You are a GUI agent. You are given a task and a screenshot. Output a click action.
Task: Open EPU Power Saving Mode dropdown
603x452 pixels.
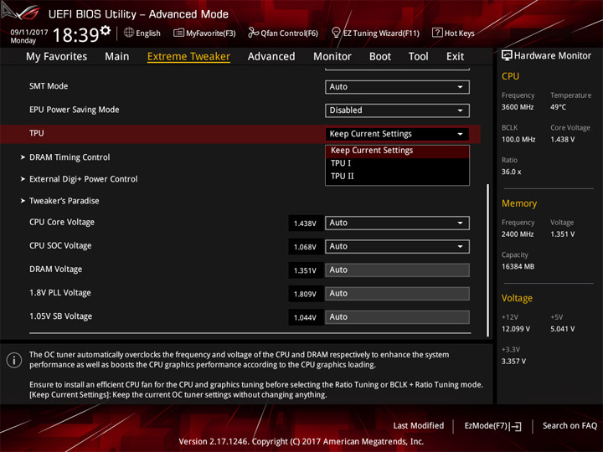397,110
